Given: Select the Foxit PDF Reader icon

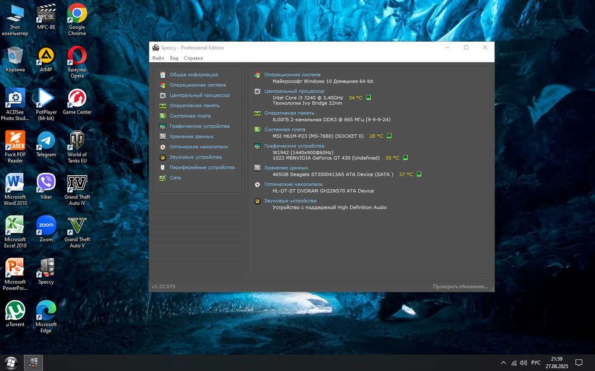Looking at the screenshot, I should coord(15,147).
